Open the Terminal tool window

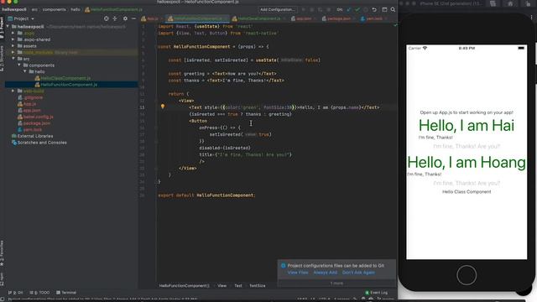click(66, 293)
